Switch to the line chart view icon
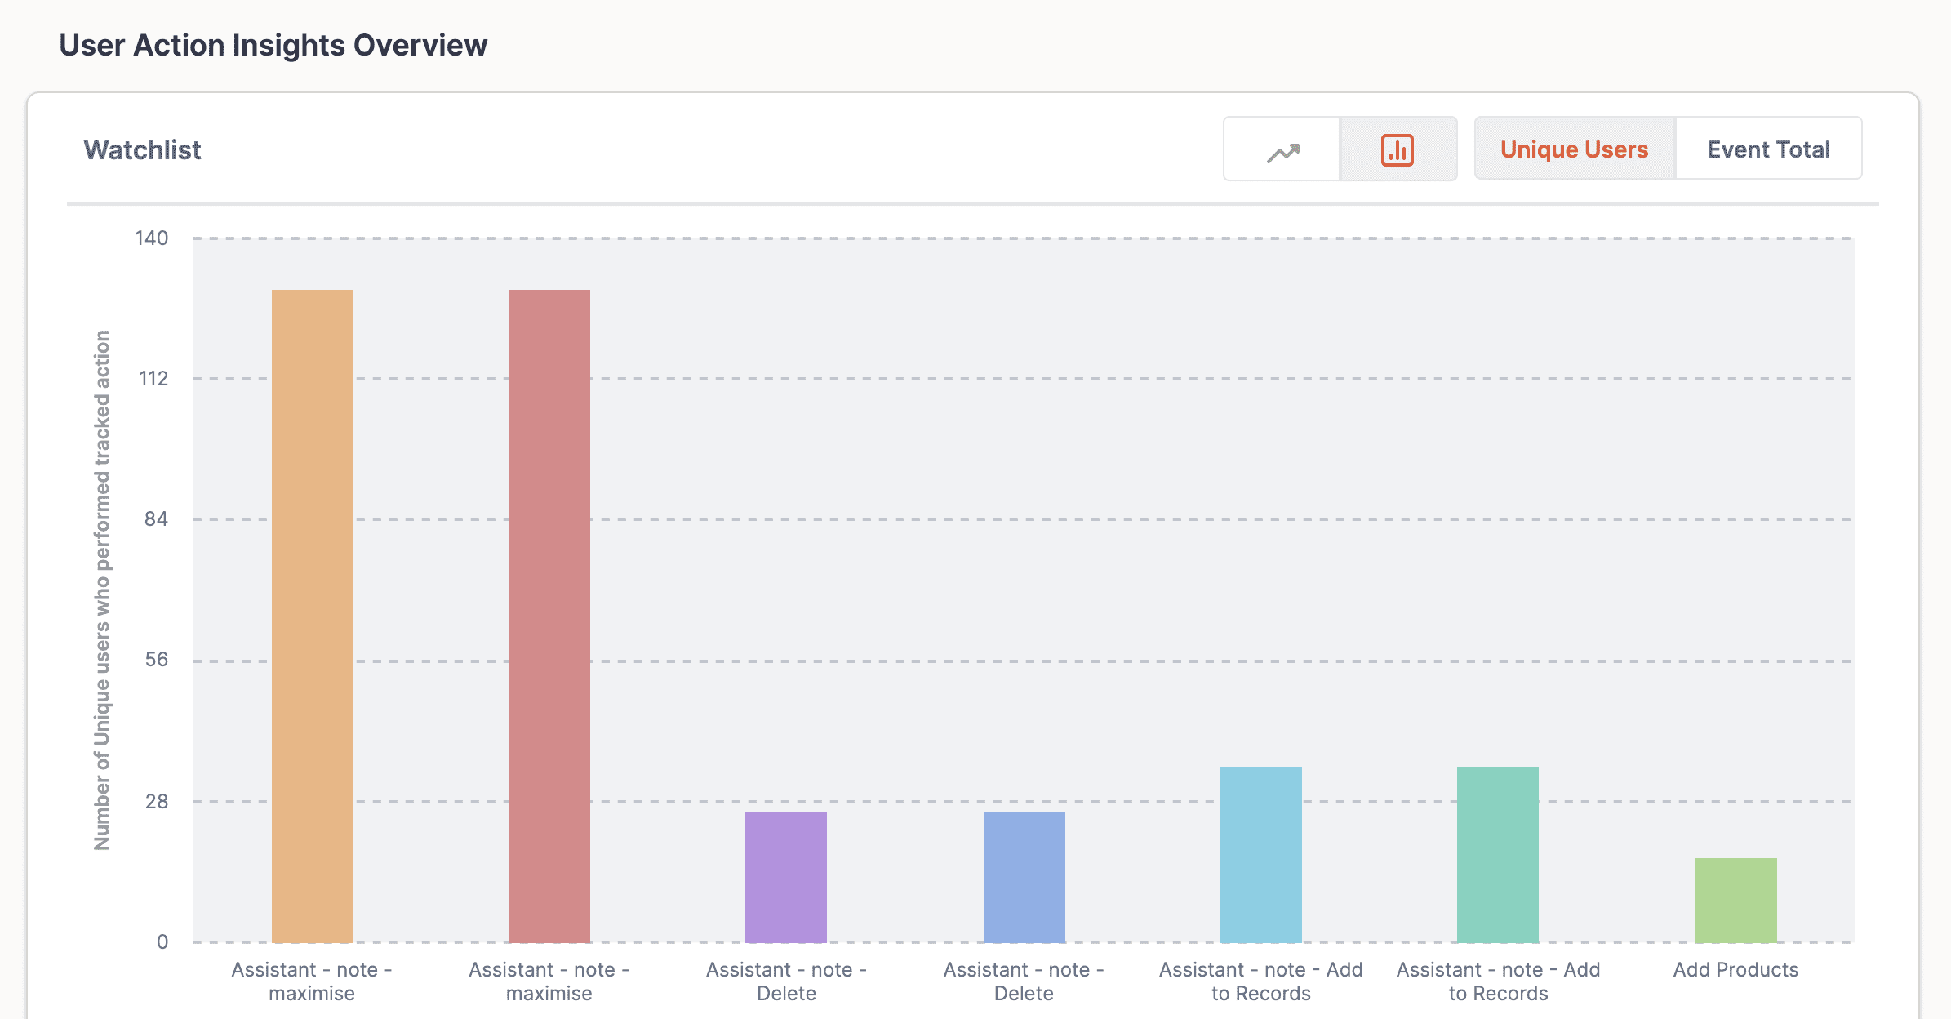The width and height of the screenshot is (1951, 1019). [x=1282, y=149]
